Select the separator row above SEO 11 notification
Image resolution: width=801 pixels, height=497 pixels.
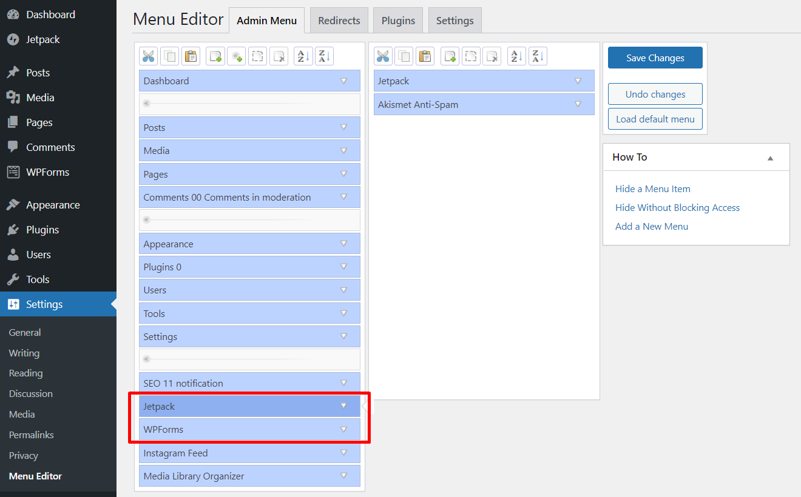pyautogui.click(x=249, y=359)
